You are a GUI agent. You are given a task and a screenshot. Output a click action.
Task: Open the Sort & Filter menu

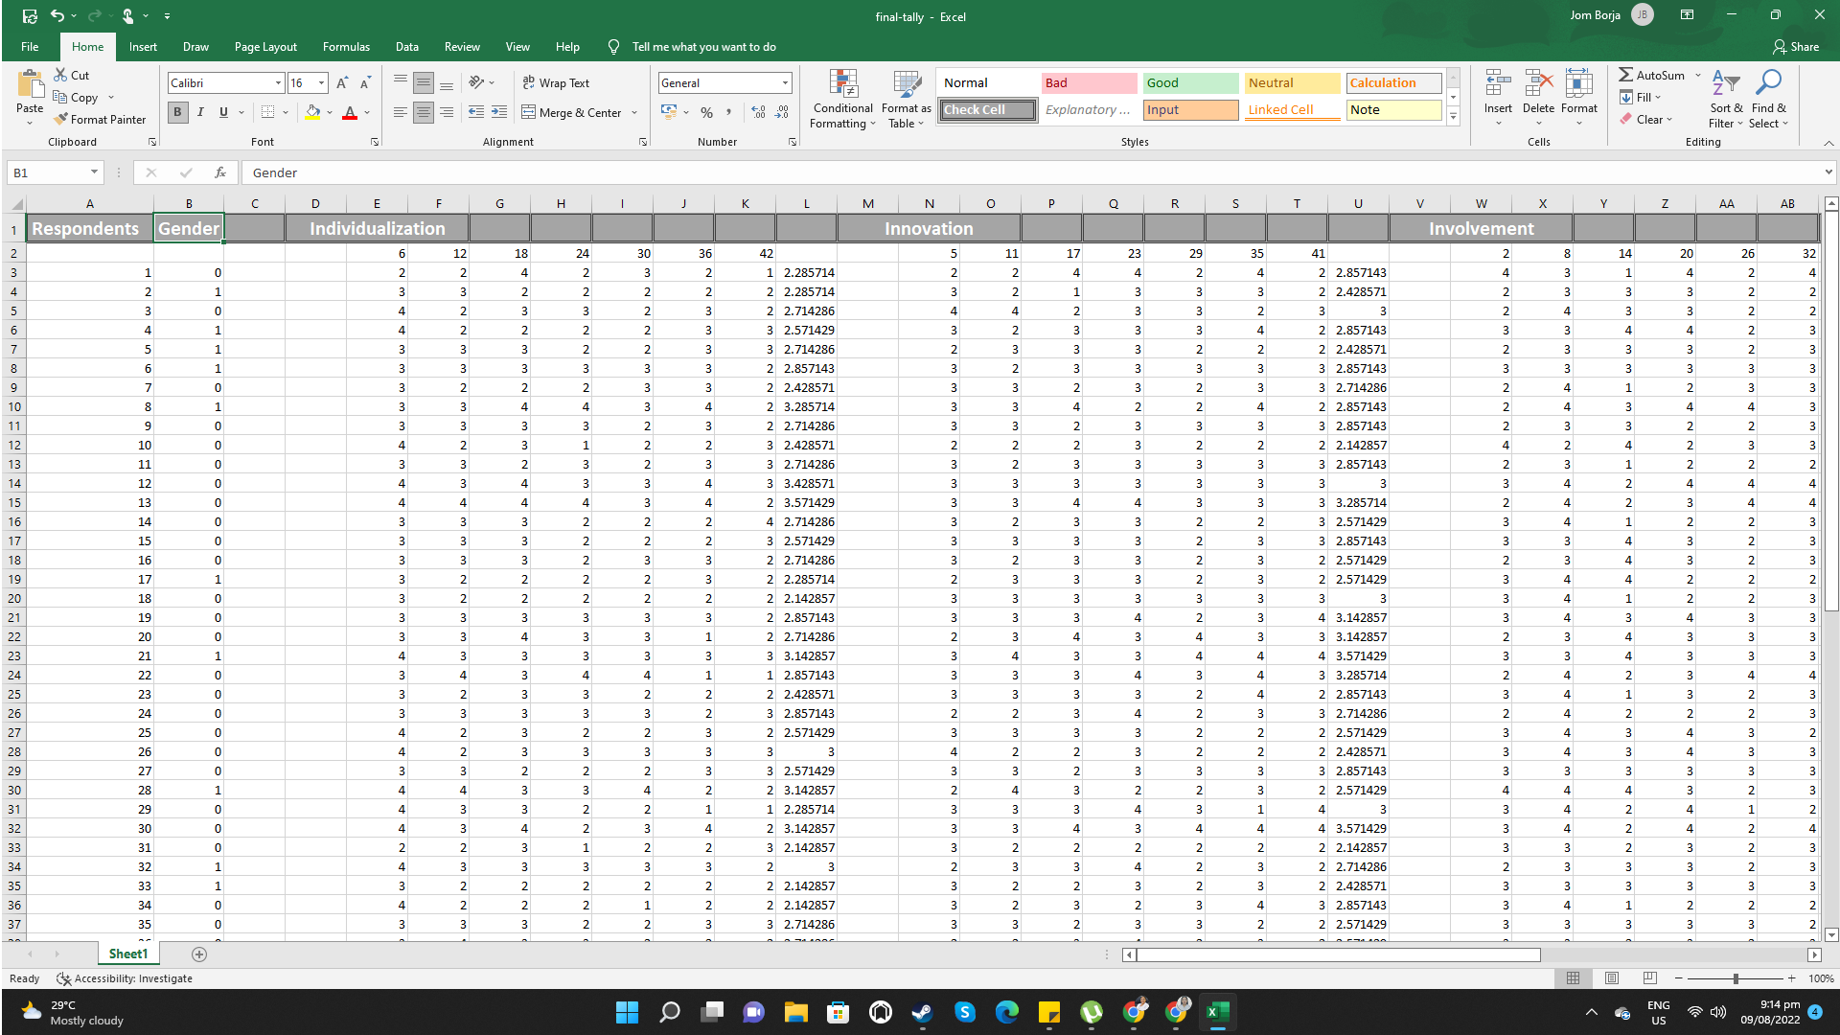1726,99
